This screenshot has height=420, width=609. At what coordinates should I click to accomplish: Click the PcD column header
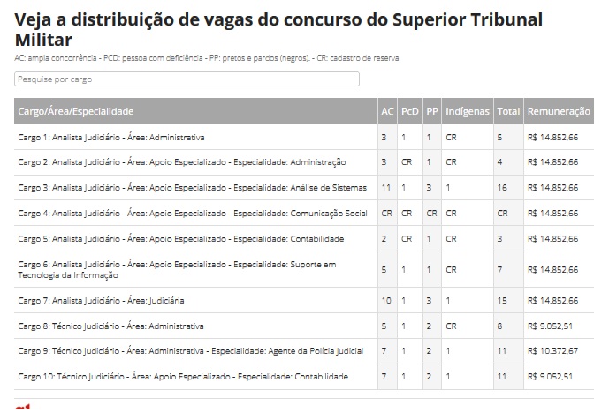coord(410,111)
